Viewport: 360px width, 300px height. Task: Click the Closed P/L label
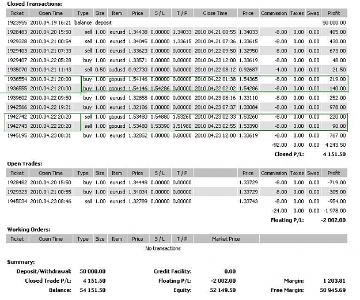tap(289, 154)
